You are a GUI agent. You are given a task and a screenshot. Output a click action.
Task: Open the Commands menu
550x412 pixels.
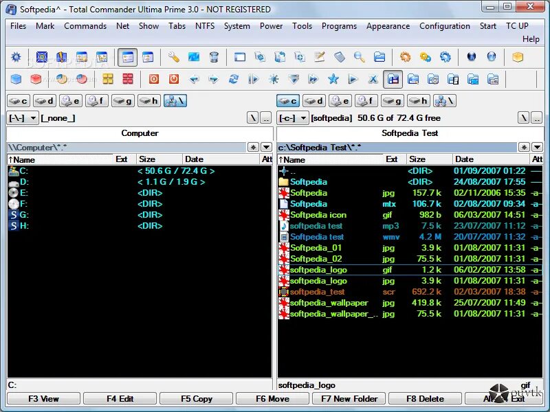click(85, 26)
